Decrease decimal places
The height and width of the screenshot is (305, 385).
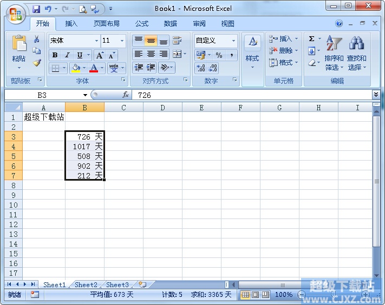click(x=213, y=68)
